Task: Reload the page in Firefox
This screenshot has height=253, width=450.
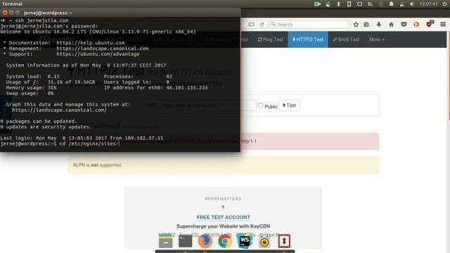Action: point(262,25)
